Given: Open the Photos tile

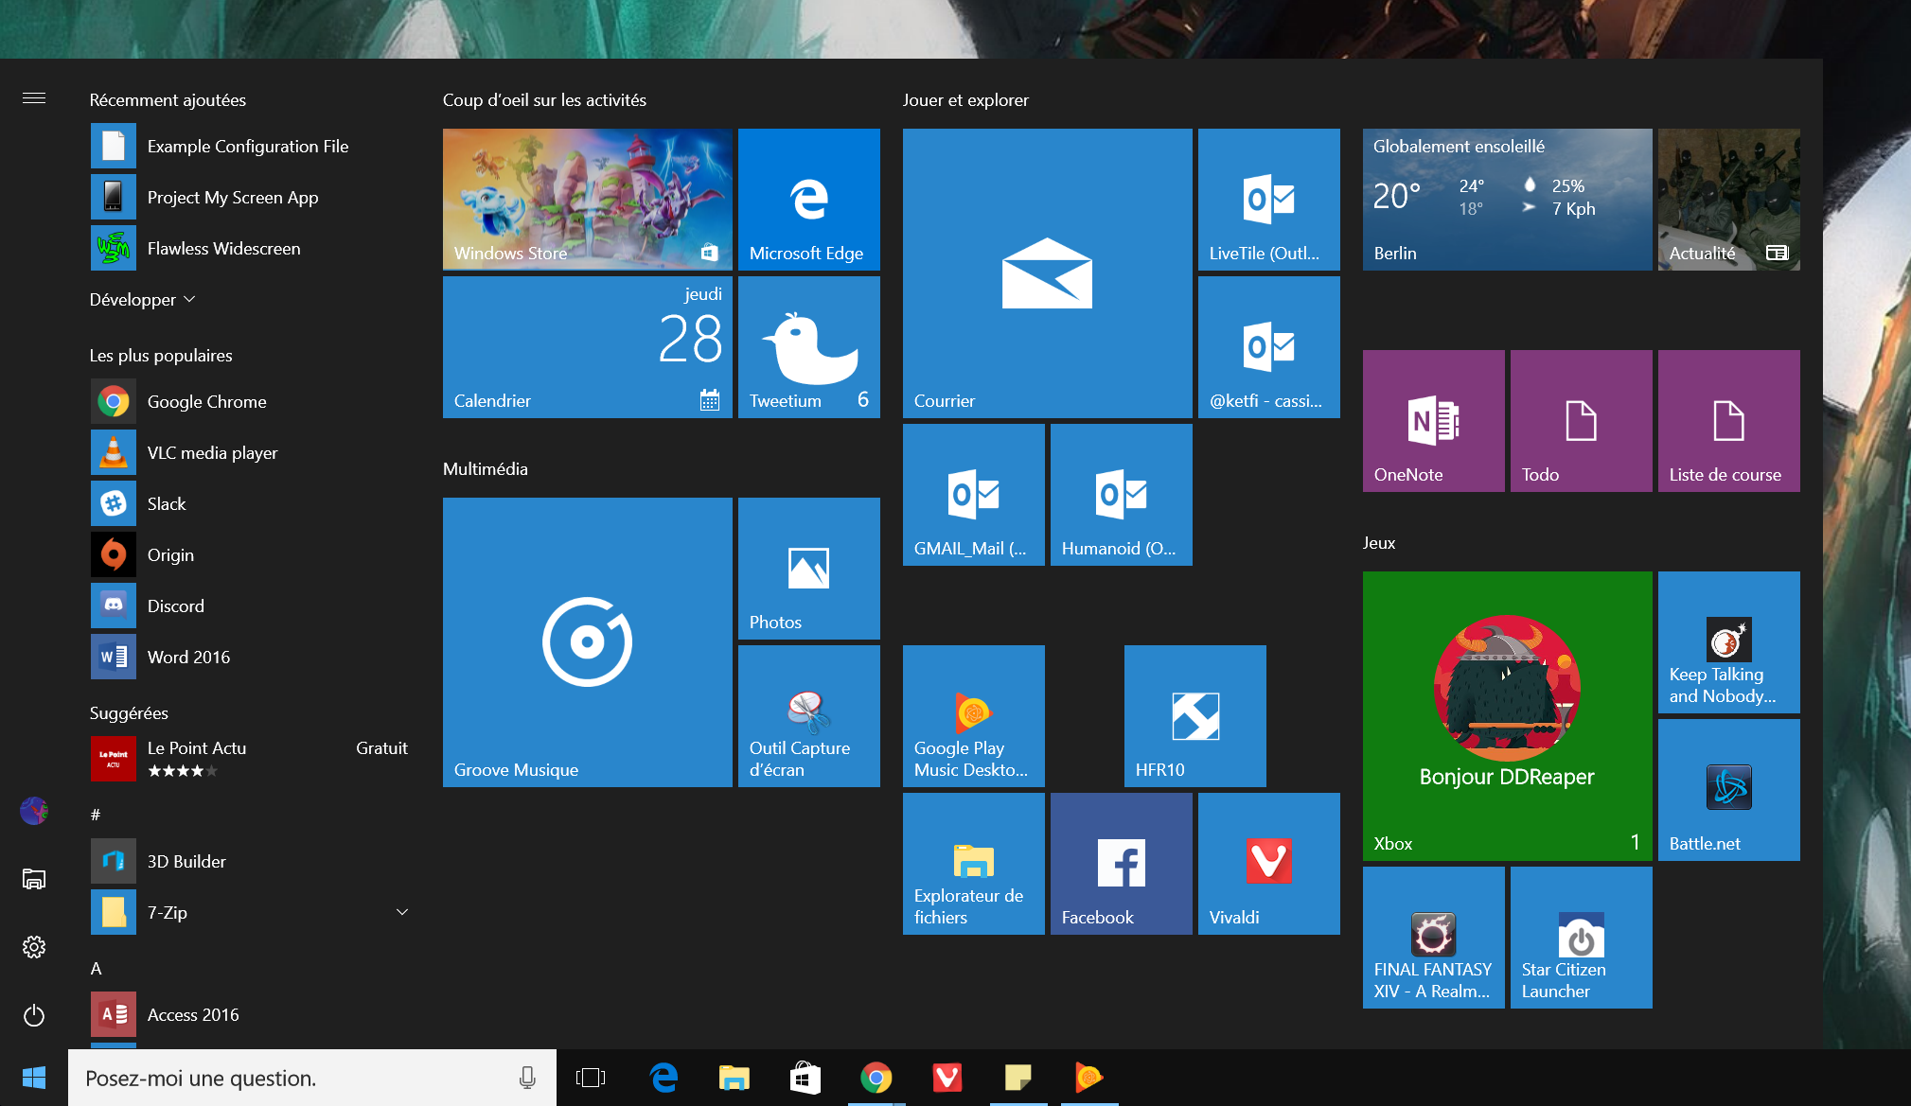Looking at the screenshot, I should click(x=809, y=569).
